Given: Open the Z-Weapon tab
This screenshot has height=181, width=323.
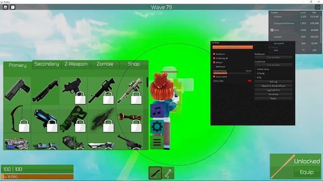Looking at the screenshot, I should click(76, 64).
